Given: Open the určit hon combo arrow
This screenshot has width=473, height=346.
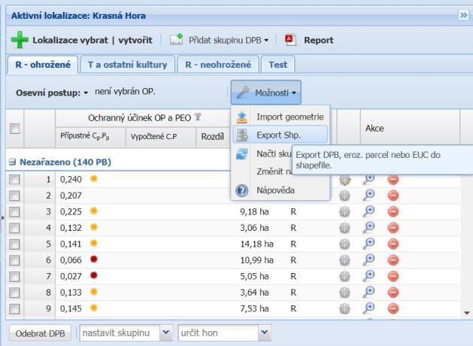Looking at the screenshot, I should [264, 332].
